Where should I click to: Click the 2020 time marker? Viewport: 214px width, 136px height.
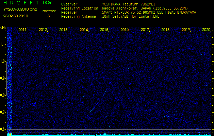point(206,30)
